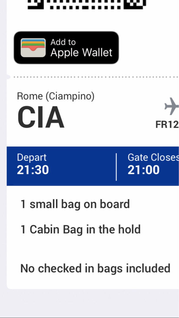The height and width of the screenshot is (318, 179).
Task: Tap the Add to Apple Wallet button
Action: [x=66, y=48]
